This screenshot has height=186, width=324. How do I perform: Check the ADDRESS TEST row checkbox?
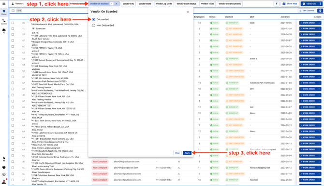click(x=13, y=77)
